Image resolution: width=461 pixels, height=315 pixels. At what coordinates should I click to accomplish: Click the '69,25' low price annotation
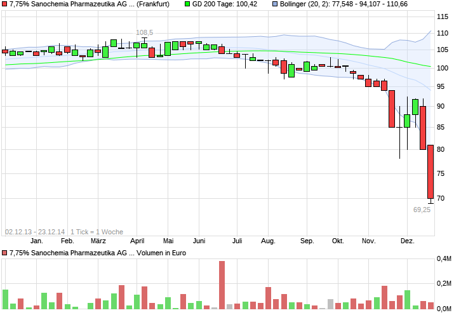point(422,210)
